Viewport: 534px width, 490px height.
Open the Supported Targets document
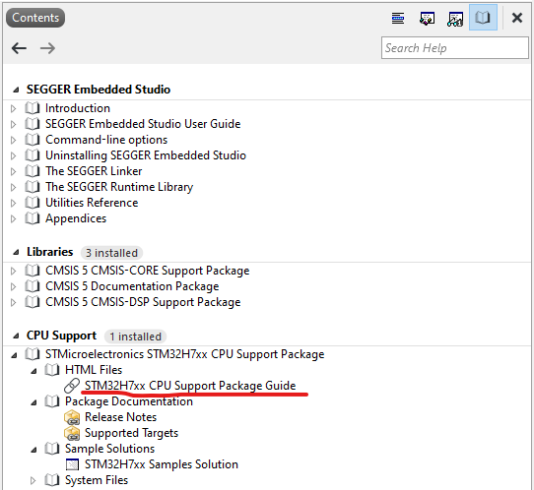[x=131, y=433]
